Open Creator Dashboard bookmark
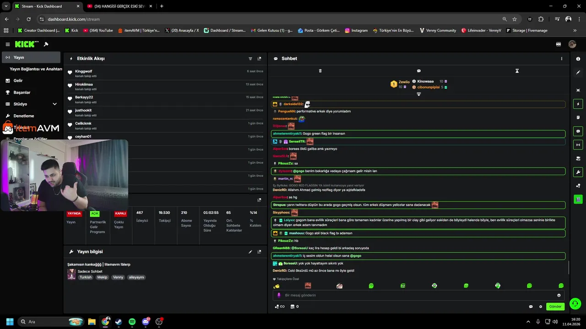 tap(38, 31)
